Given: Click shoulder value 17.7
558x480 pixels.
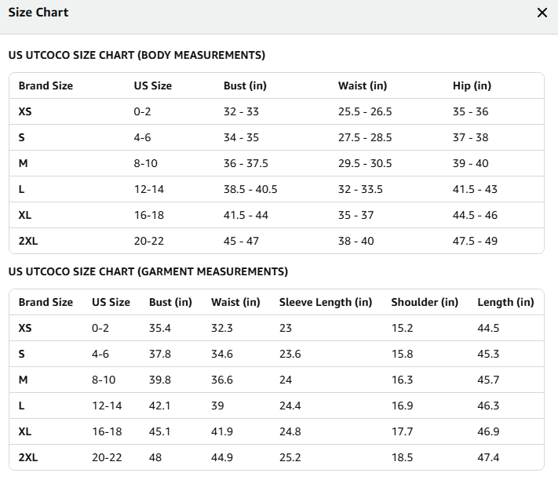Looking at the screenshot, I should pos(402,431).
